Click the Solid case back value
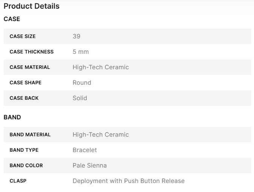 (x=80, y=98)
